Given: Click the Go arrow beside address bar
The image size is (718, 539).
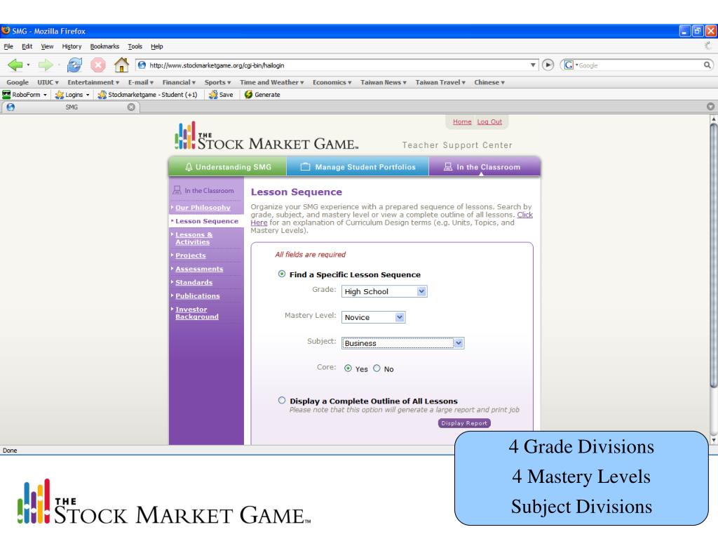Looking at the screenshot, I should [548, 65].
